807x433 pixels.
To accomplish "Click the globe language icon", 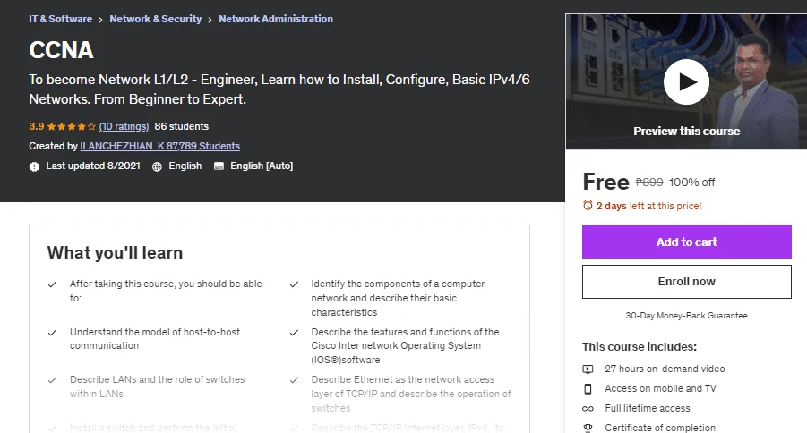I will click(157, 166).
